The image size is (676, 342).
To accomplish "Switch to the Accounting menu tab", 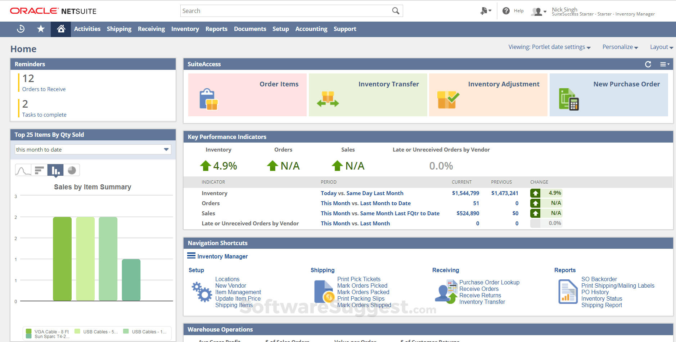I will click(311, 29).
